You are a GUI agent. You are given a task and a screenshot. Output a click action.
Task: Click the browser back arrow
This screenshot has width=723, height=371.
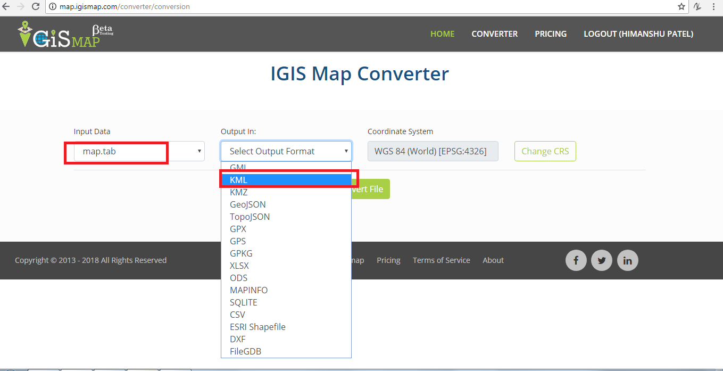pos(6,7)
